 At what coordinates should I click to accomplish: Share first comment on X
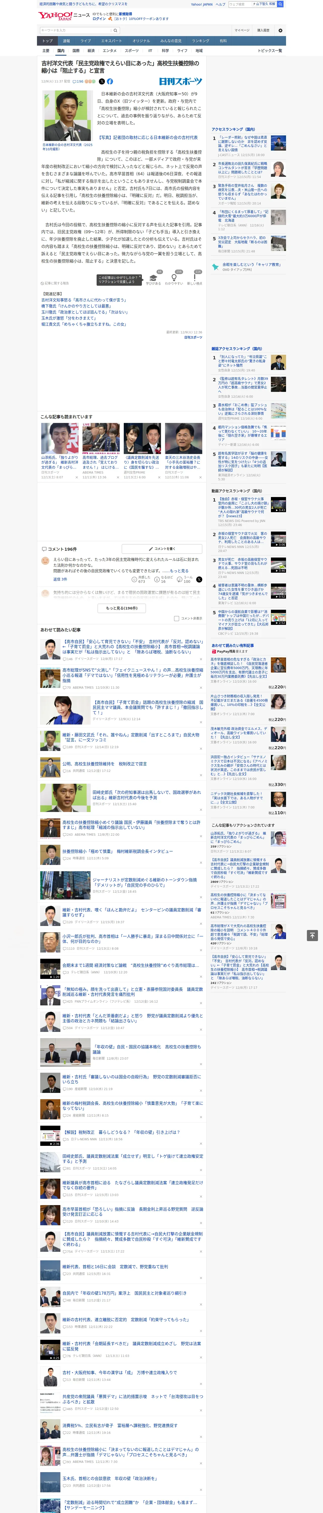coord(199,579)
